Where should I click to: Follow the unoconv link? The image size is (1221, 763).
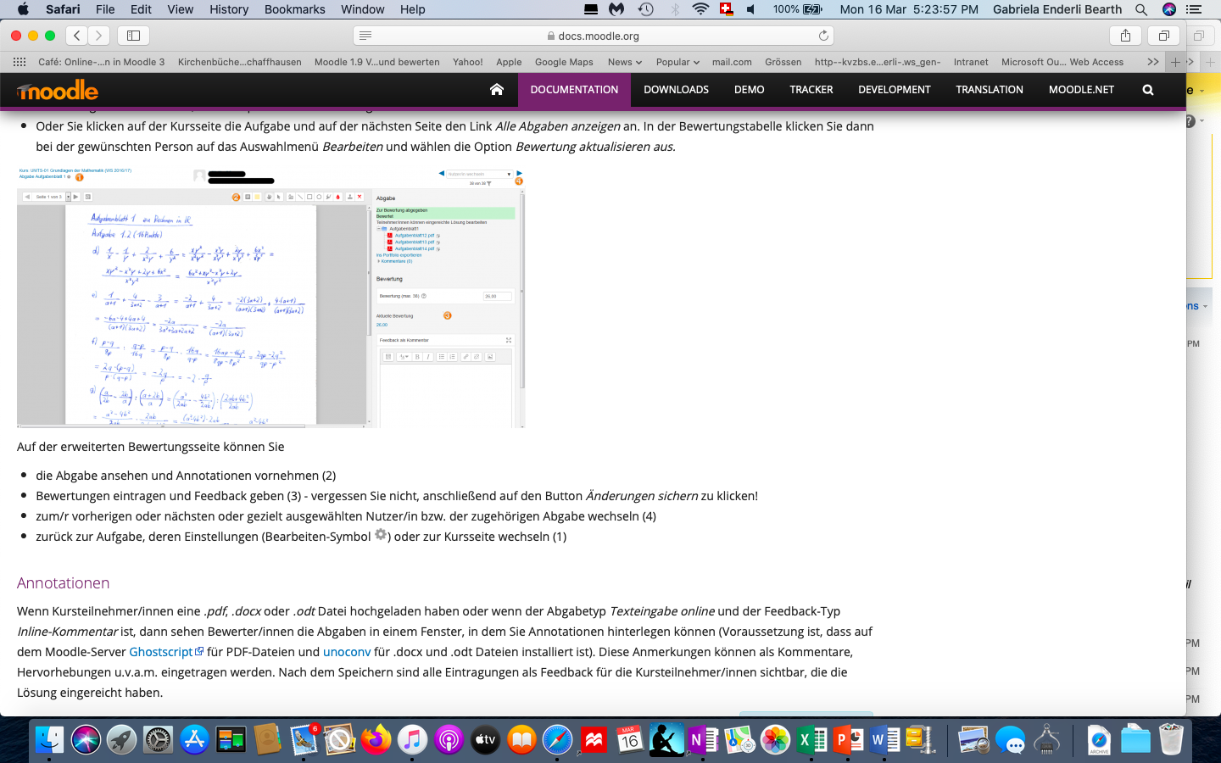[346, 652]
